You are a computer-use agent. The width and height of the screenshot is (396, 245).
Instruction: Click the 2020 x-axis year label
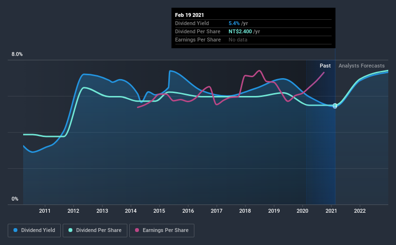[302, 211]
